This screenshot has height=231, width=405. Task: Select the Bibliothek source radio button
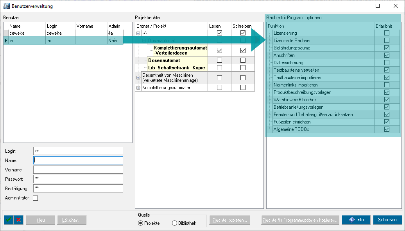point(175,223)
